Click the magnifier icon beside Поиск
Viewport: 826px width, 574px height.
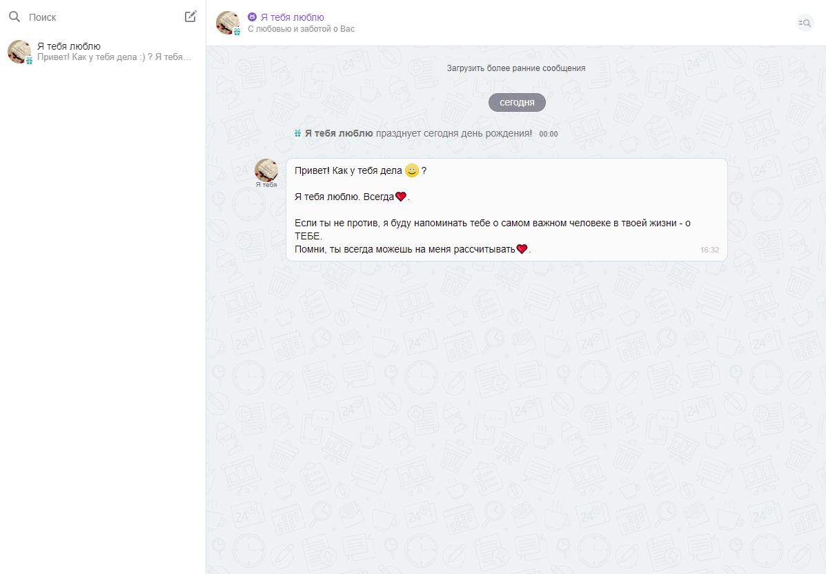tap(14, 17)
